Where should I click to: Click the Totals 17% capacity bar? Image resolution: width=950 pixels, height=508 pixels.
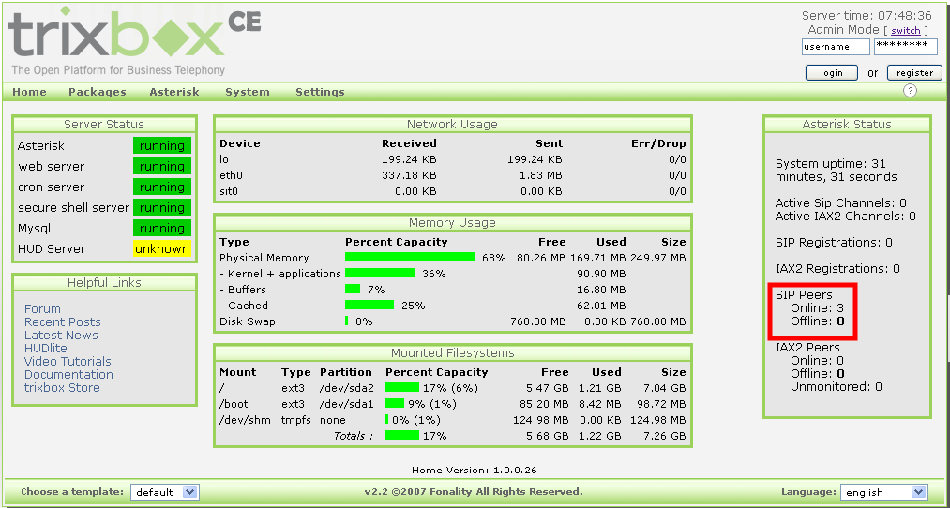pyautogui.click(x=402, y=435)
